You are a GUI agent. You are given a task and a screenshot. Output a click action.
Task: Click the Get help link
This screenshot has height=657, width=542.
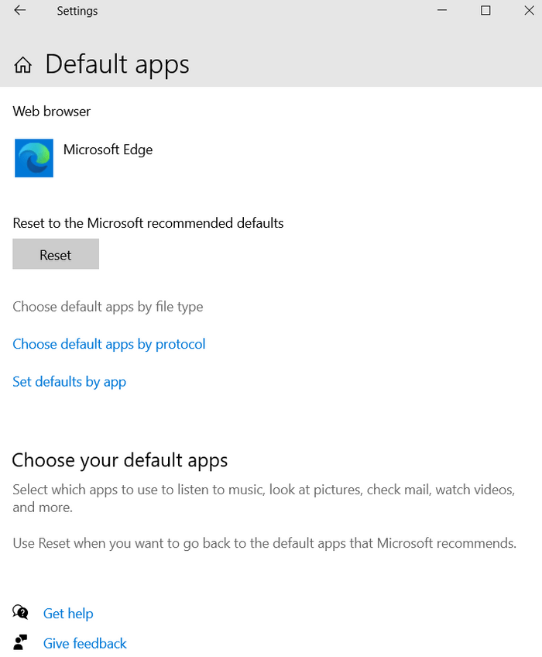click(68, 613)
